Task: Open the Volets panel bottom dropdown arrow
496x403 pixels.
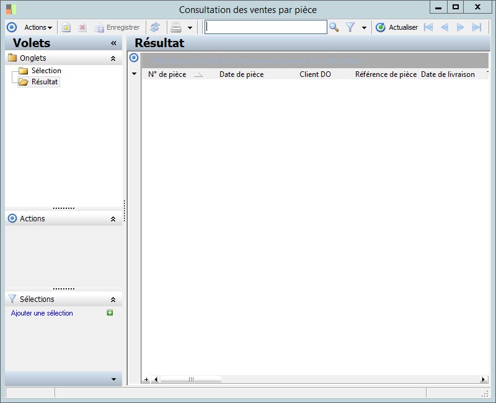Action: pos(113,379)
